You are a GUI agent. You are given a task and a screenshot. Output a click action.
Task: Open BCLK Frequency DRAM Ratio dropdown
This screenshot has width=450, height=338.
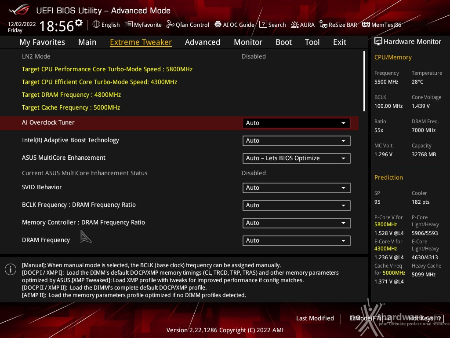click(x=297, y=205)
